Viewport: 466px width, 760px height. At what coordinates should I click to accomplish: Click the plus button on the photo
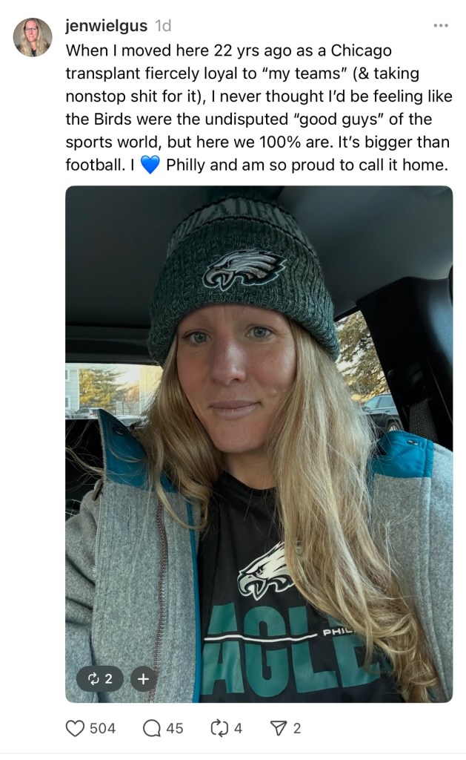pos(143,678)
